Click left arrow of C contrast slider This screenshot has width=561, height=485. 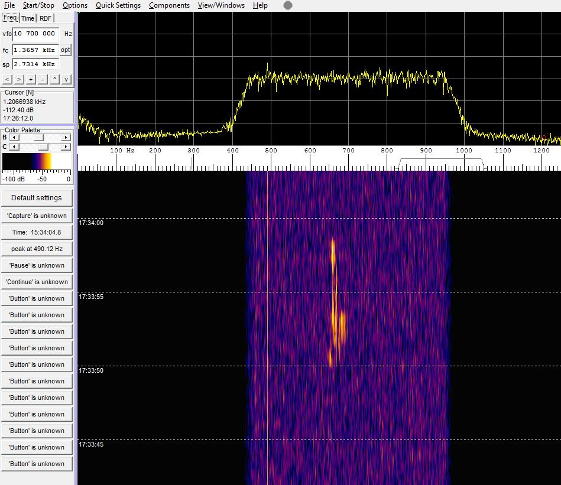pyautogui.click(x=14, y=147)
